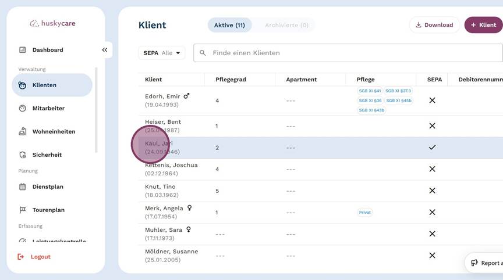Click SEPA cross for Merk, Angela
503x280 pixels.
(432, 212)
